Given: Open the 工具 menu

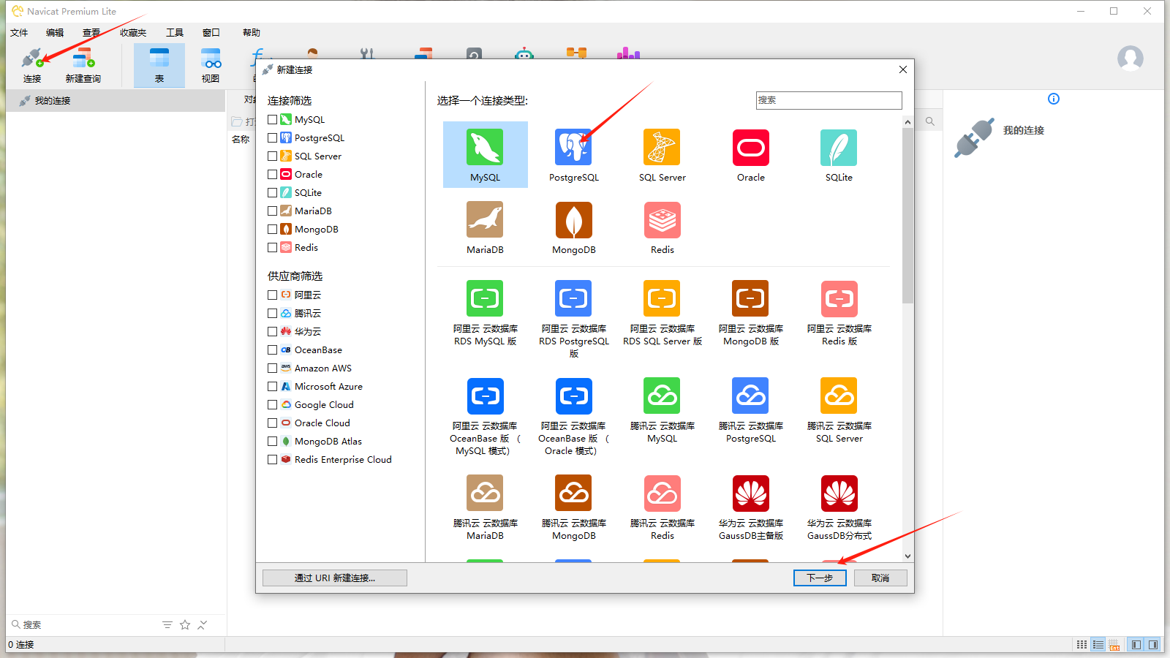Looking at the screenshot, I should point(175,32).
